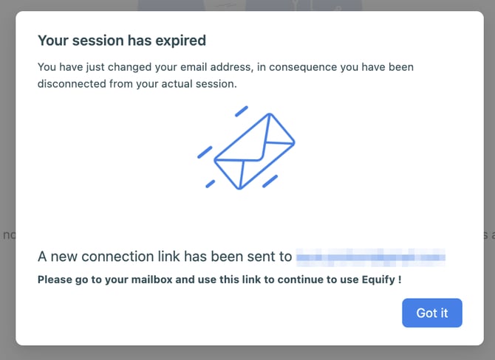Click 'disconnected from your actual session' text
Screen dimensions: 495x360
click(137, 83)
